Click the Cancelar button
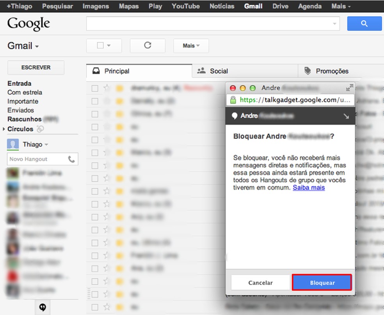Image resolution: width=384 pixels, height=315 pixels. [260, 283]
